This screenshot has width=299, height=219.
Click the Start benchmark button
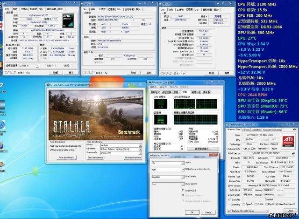[95, 157]
